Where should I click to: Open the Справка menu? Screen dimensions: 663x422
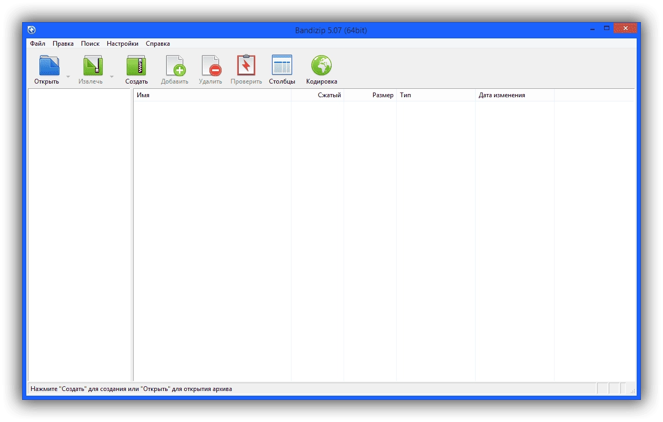158,44
